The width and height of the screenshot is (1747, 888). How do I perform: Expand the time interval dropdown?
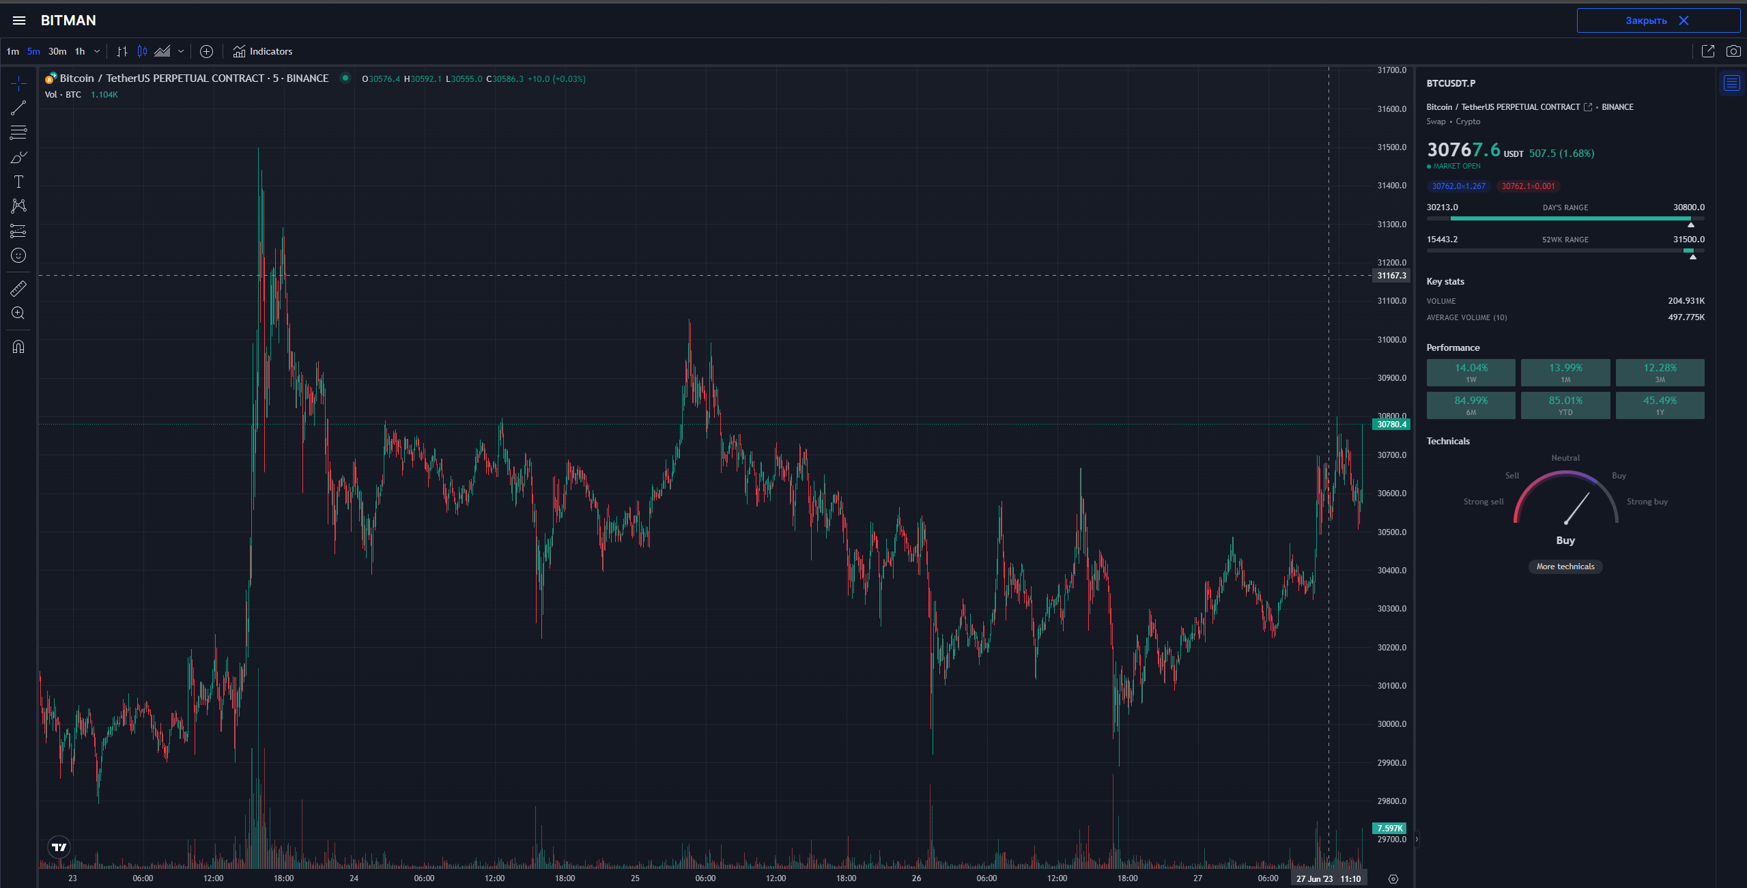click(x=97, y=51)
